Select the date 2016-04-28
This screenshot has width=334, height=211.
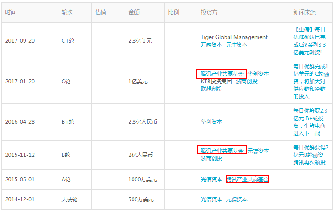click(20, 122)
